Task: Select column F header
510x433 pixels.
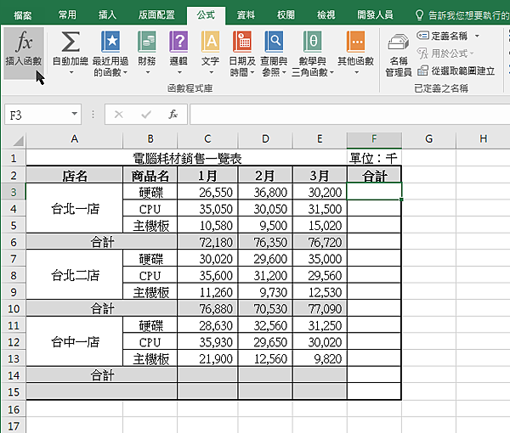Action: [x=374, y=140]
